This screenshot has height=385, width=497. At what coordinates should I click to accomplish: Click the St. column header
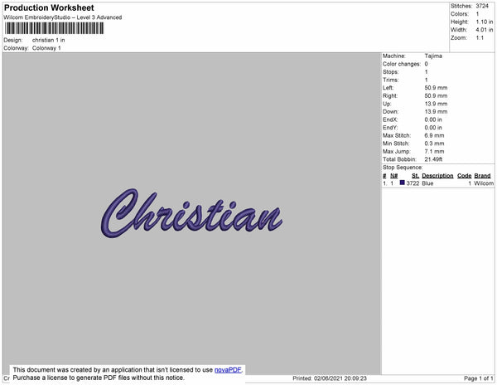tap(416, 176)
